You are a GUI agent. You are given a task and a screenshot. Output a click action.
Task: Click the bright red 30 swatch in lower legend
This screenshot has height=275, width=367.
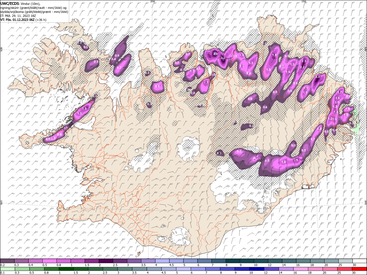(359, 269)
